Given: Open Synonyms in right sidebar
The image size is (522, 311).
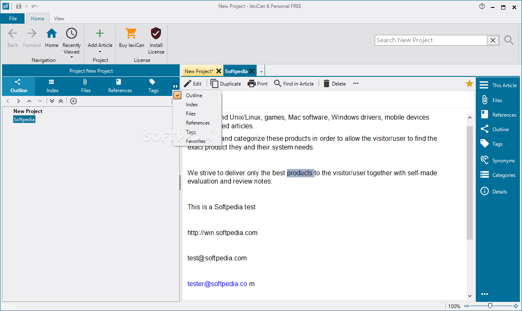Looking at the screenshot, I should [498, 160].
